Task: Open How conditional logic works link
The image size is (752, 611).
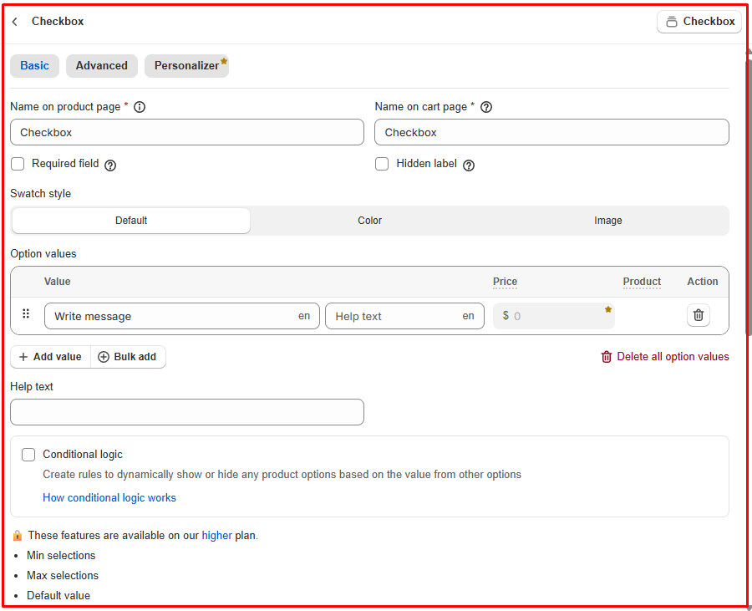Action: point(109,498)
